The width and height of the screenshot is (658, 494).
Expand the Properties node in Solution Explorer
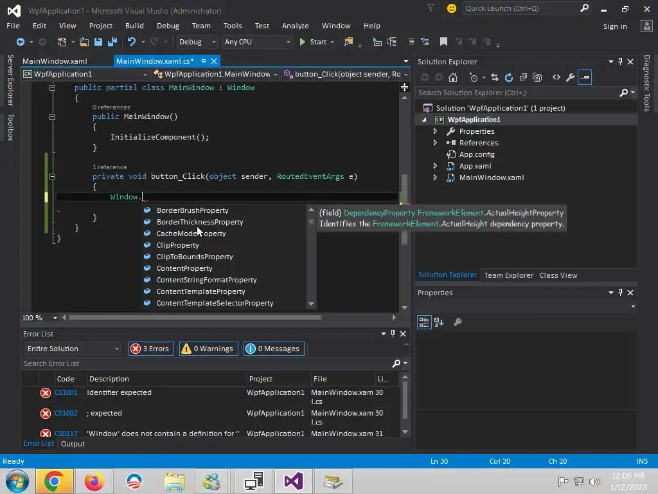coord(435,131)
